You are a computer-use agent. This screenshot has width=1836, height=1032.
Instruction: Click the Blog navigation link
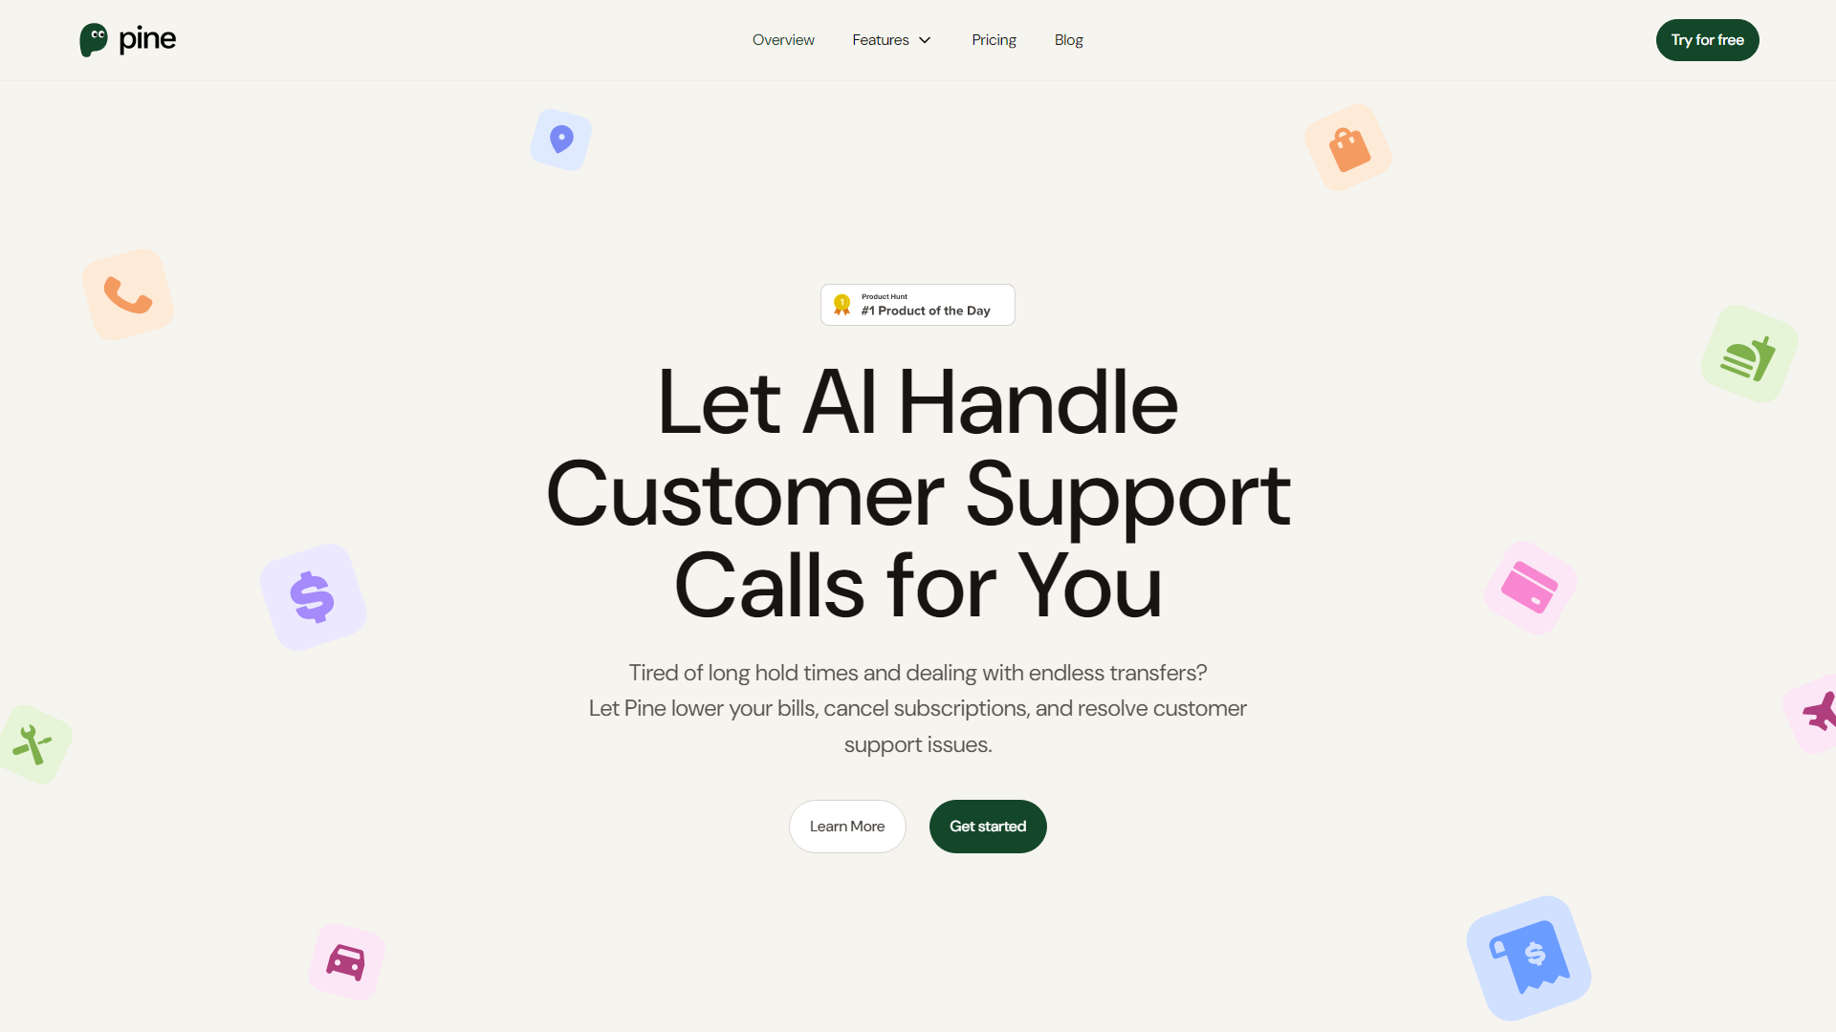(x=1068, y=39)
